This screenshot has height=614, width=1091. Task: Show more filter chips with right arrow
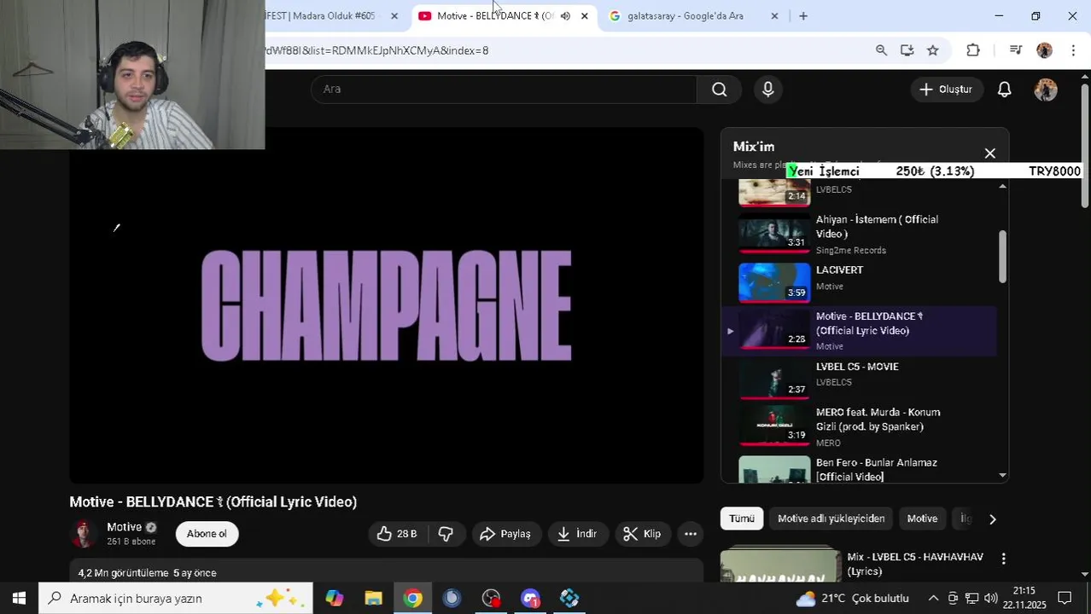(992, 518)
